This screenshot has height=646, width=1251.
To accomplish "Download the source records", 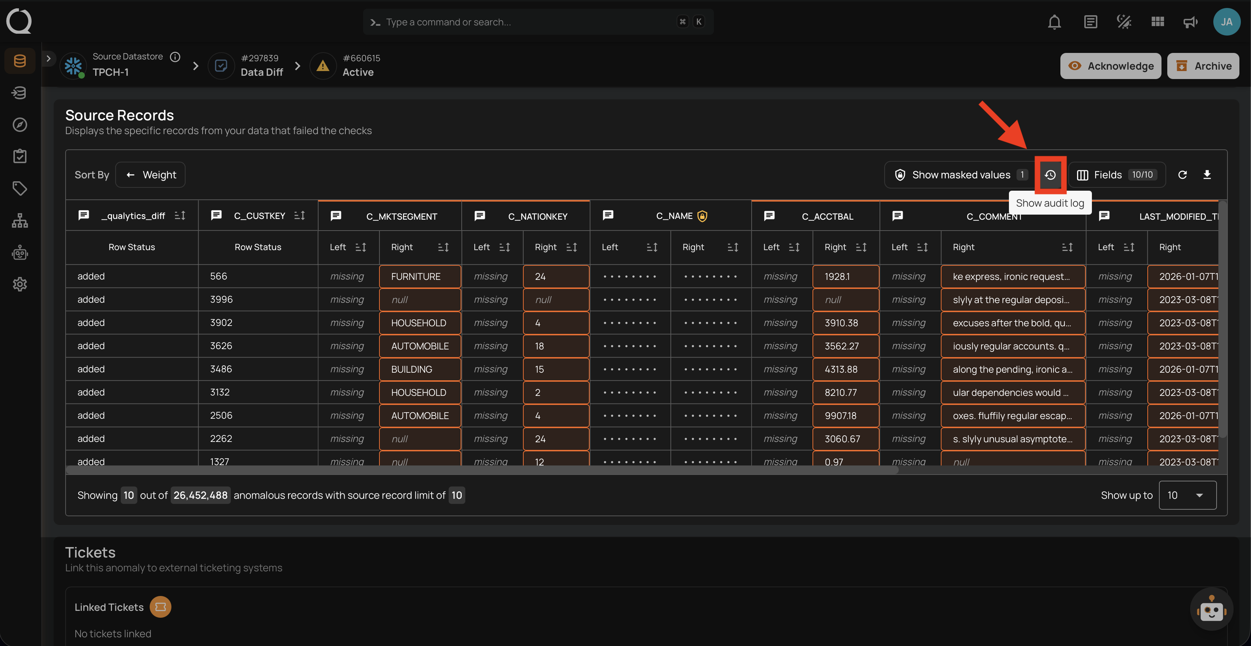I will pos(1207,175).
